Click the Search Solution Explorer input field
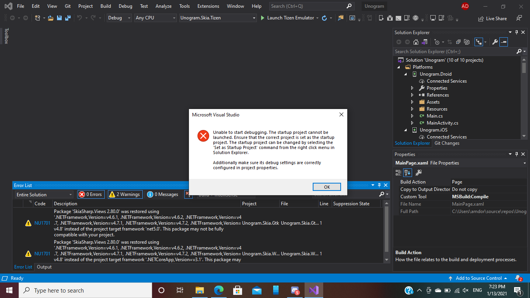The height and width of the screenshot is (298, 530). pos(455,52)
